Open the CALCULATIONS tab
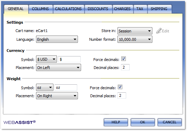The image size is (187, 131). (69, 9)
